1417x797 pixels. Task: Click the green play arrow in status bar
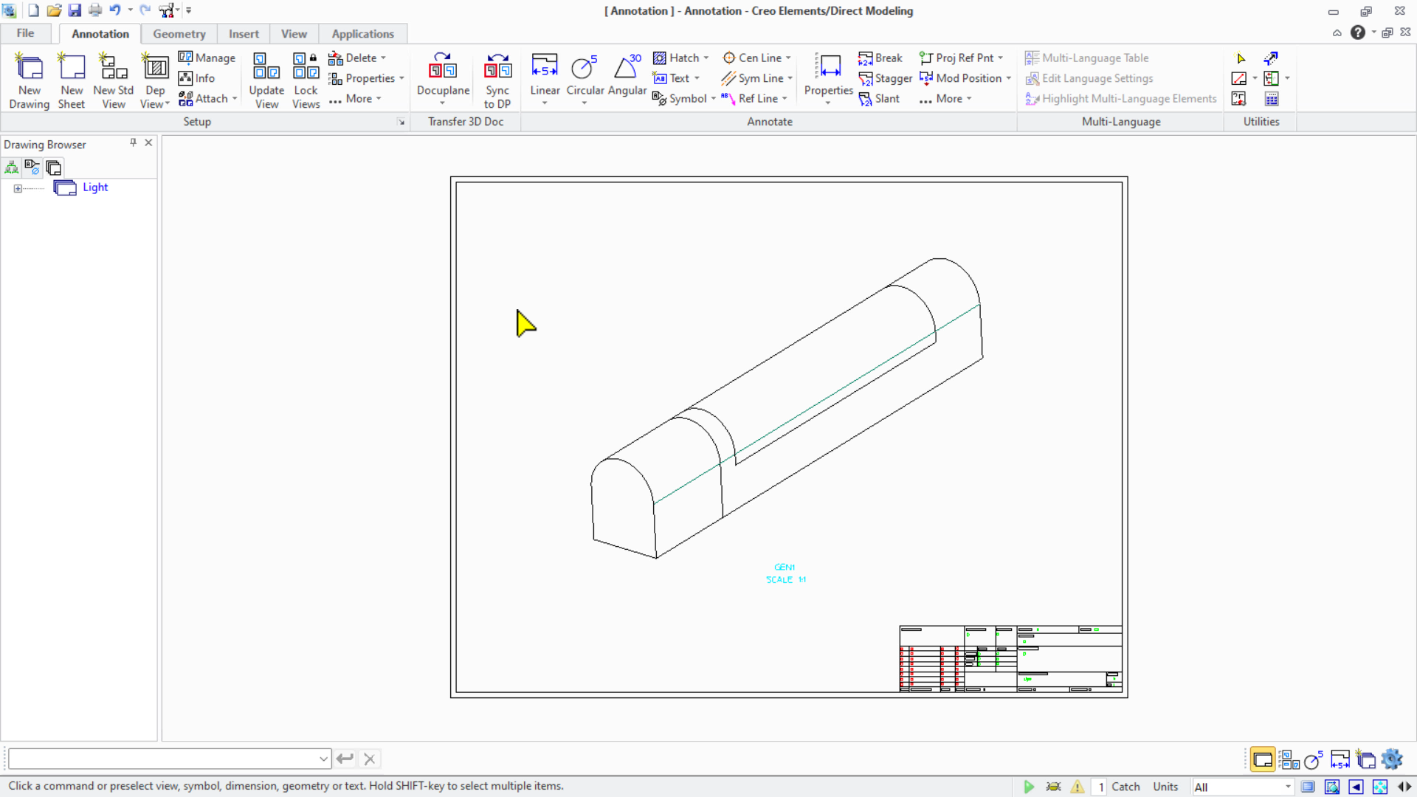click(1029, 787)
